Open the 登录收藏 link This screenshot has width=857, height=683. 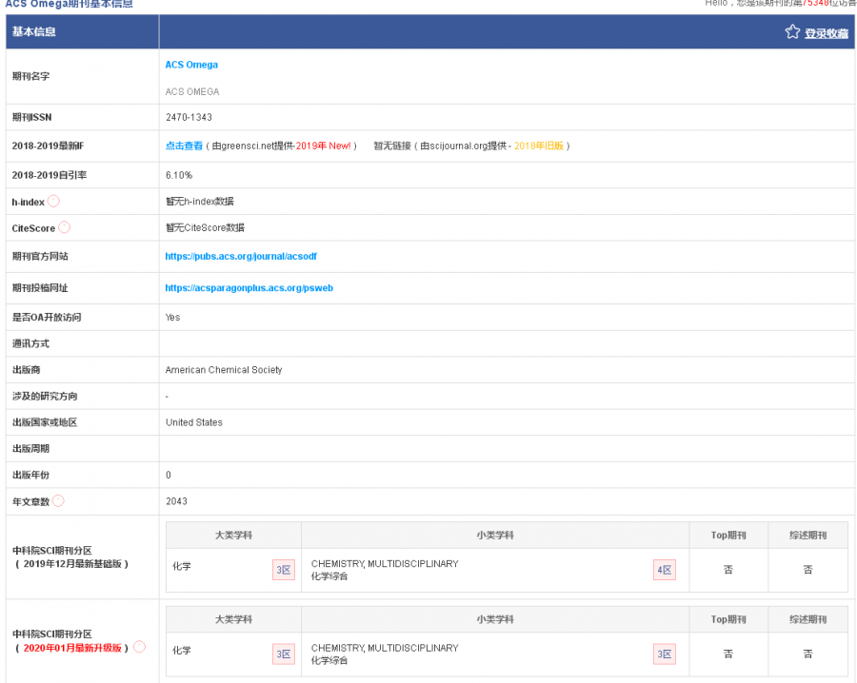click(x=826, y=33)
